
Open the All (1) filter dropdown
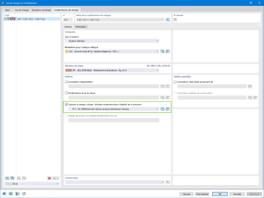click(x=32, y=184)
